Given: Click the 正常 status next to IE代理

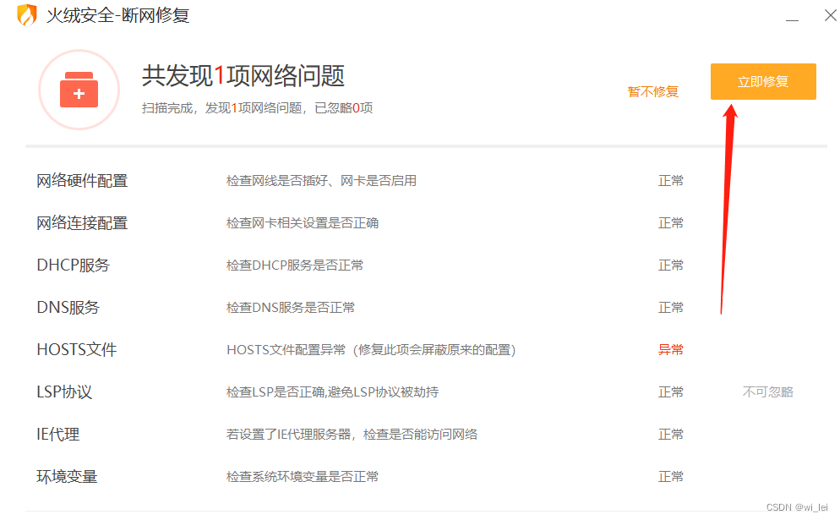Looking at the screenshot, I should pos(670,434).
